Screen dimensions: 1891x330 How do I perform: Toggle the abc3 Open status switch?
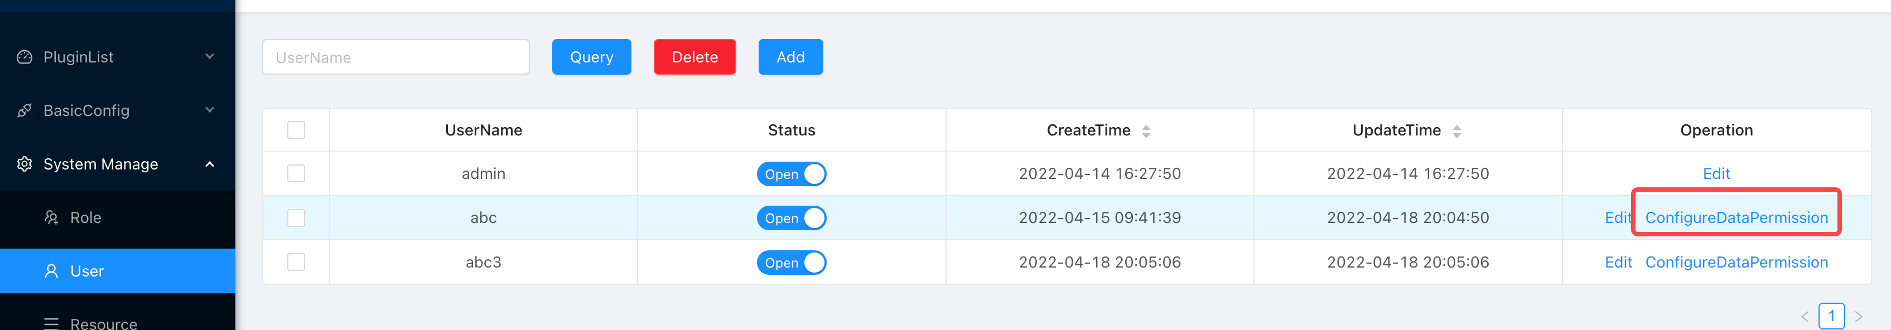(x=790, y=263)
